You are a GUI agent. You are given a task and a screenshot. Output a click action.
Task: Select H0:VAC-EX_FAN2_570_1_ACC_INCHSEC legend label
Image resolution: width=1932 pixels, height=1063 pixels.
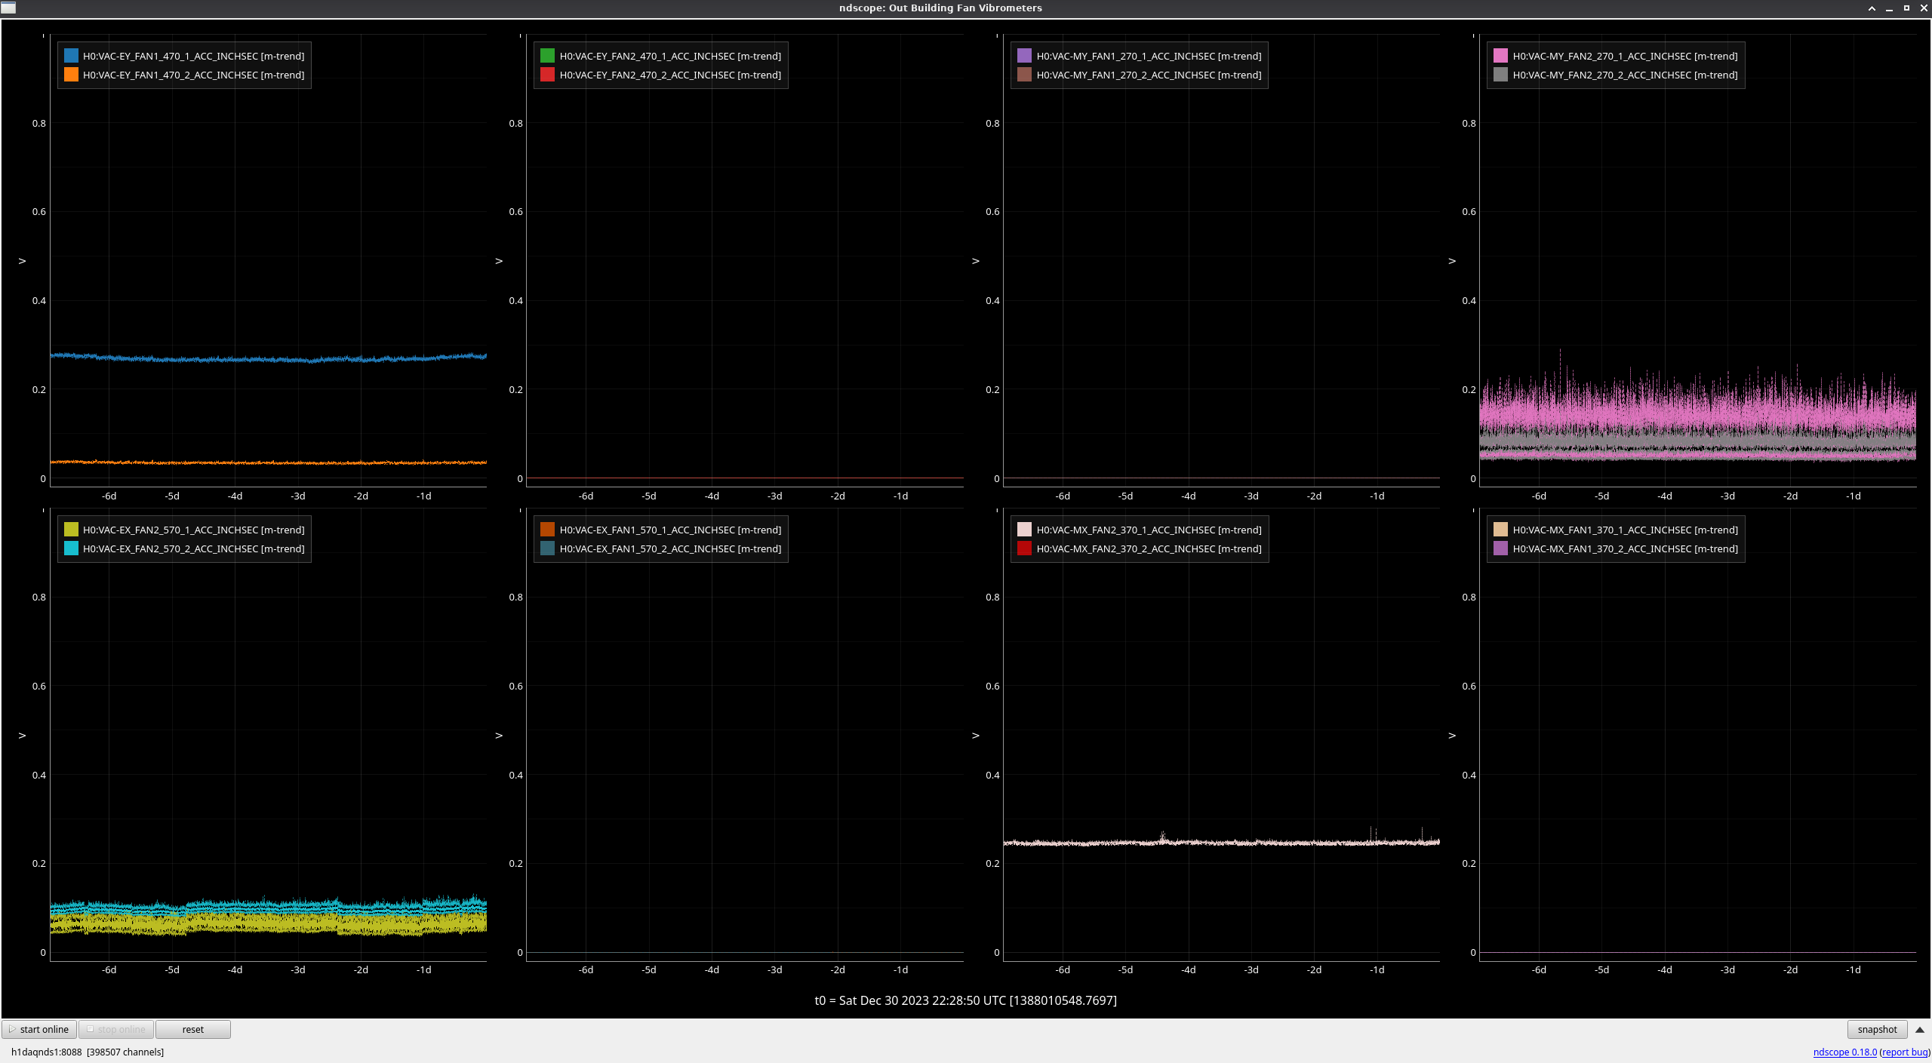[194, 530]
